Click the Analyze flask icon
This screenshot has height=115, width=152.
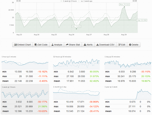pyautogui.click(x=53, y=45)
